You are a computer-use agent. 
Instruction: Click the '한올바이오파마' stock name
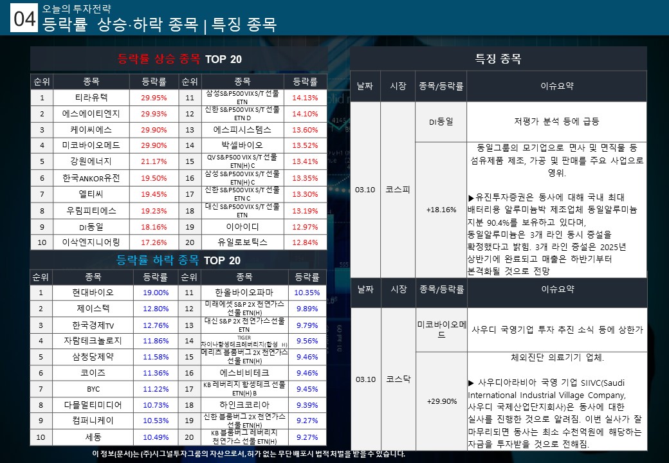[244, 293]
